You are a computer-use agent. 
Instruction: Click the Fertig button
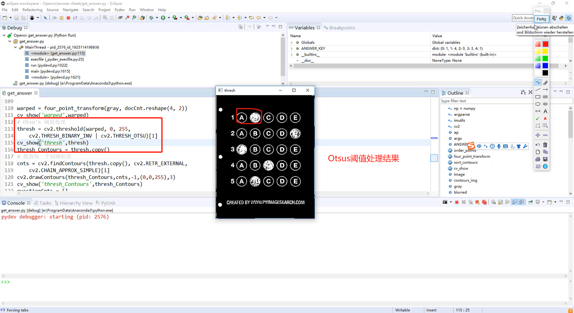tap(541, 19)
